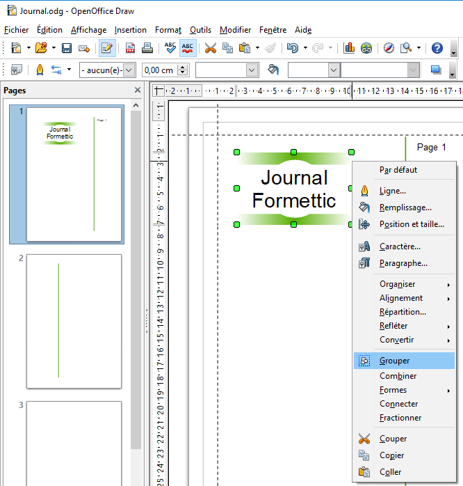The width and height of the screenshot is (463, 486).
Task: Open the Affichage menu
Action: 88,30
